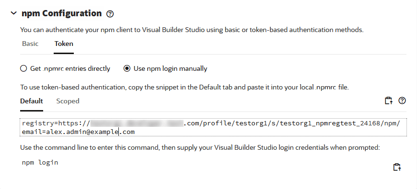Open help icon next to snippet copy

pyautogui.click(x=402, y=100)
